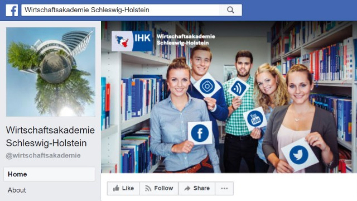The image size is (357, 201).
Task: Click the thumbs-up icon on Like
Action: 116,188
